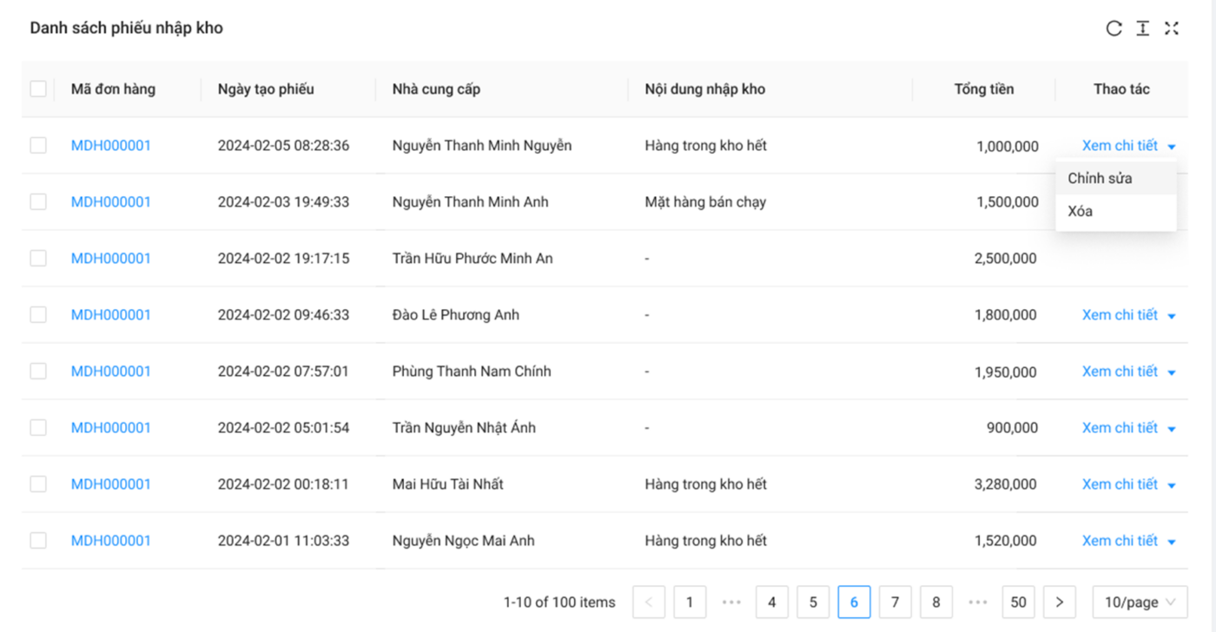Go to page 5
This screenshot has height=632, width=1216.
pyautogui.click(x=813, y=602)
